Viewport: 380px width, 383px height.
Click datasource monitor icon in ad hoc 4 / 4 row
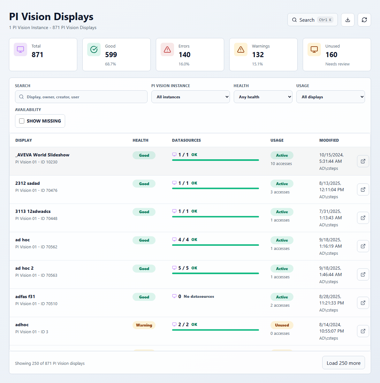174,239
